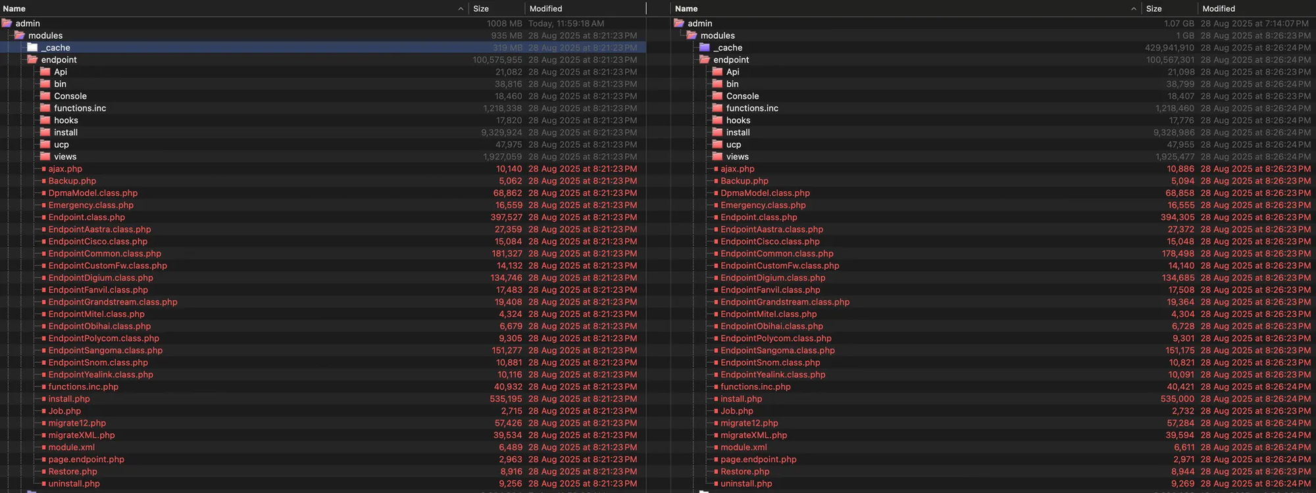This screenshot has height=493, width=1316.
Task: Click the functions.inc folder icon in left pane
Action: [45, 108]
